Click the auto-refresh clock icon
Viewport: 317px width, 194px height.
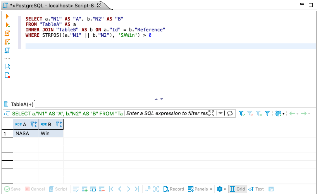tap(278, 113)
